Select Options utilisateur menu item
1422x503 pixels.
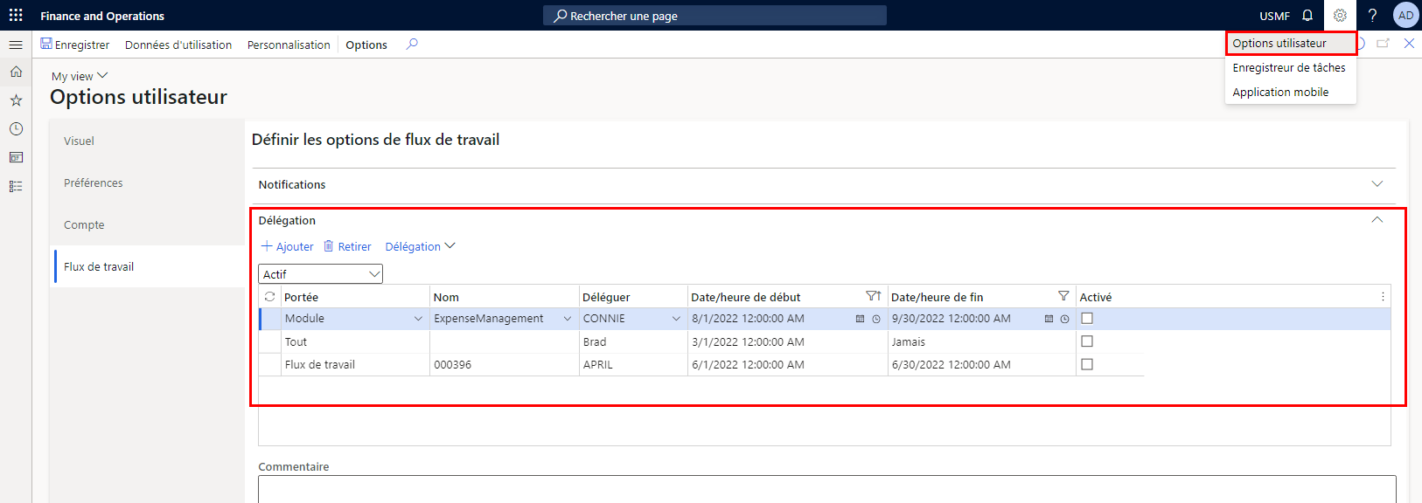[x=1291, y=43]
